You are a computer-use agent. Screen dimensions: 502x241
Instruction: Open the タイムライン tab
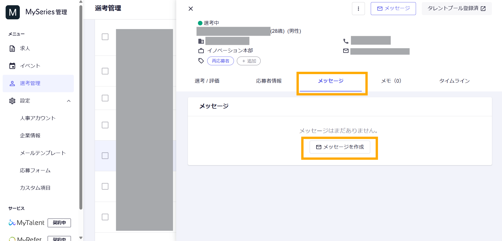(454, 81)
